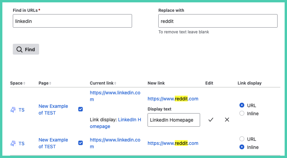Viewport: 287px width, 158px height.
Task: Click the Display text label
Action: 159,109
